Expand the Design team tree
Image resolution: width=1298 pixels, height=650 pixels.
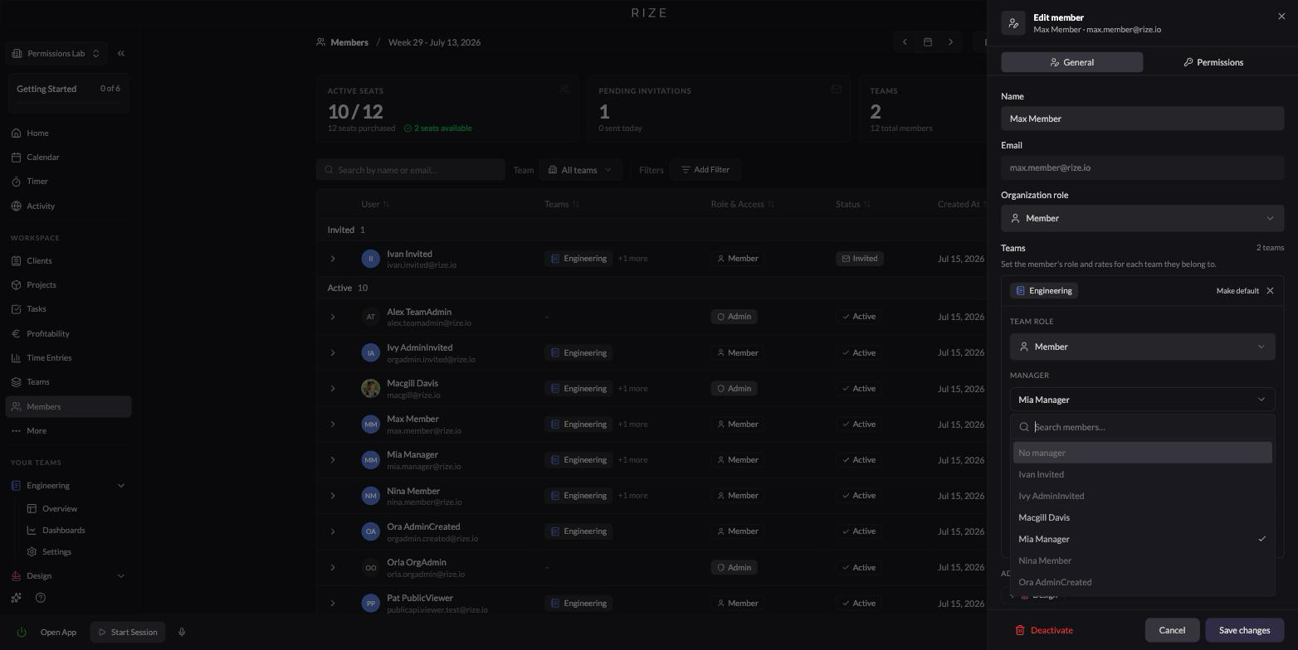[x=121, y=576]
